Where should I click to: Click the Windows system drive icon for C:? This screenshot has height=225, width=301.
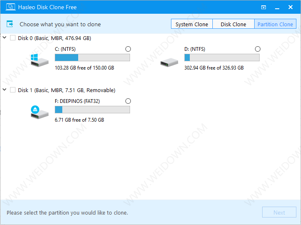[x=39, y=60]
